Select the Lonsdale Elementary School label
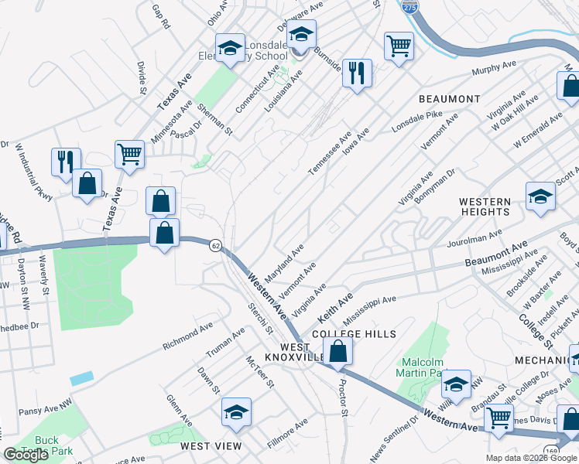The image size is (579, 464). [243, 50]
